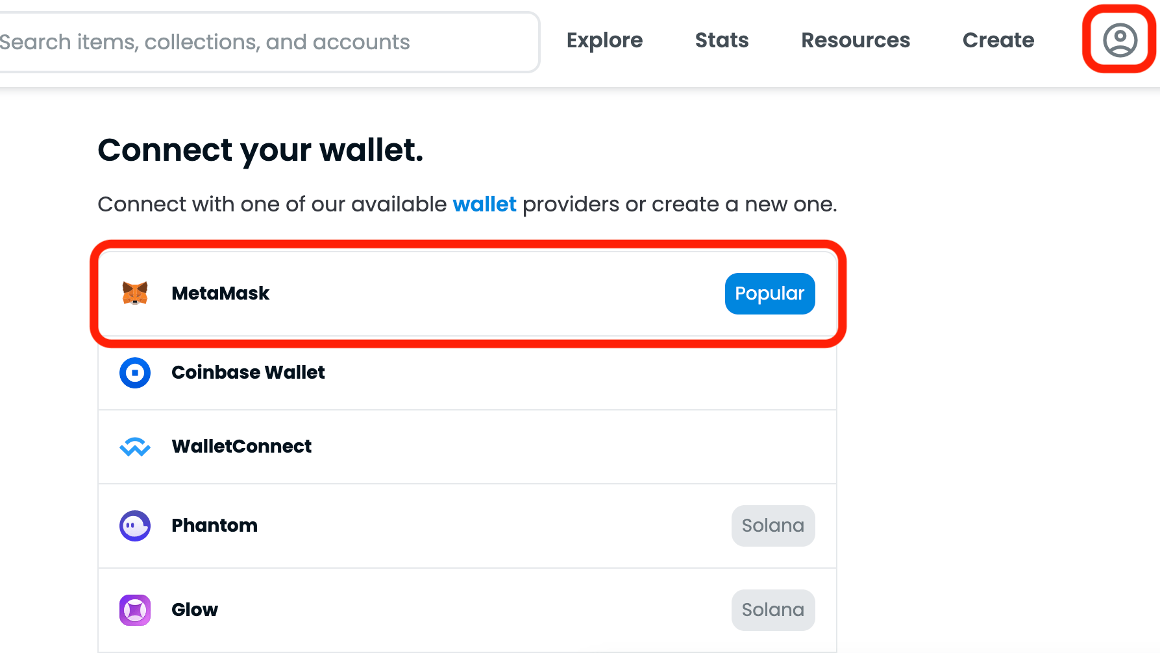Click the Coinbase Wallet logo icon
The height and width of the screenshot is (653, 1160).
(135, 373)
